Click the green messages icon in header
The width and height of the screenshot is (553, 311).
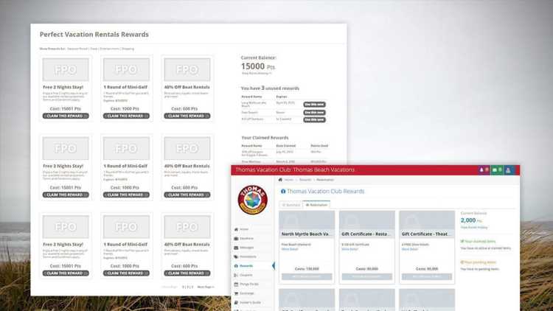point(495,170)
